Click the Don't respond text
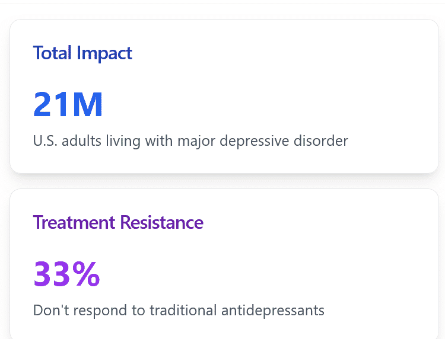This screenshot has width=445, height=339. (x=80, y=310)
